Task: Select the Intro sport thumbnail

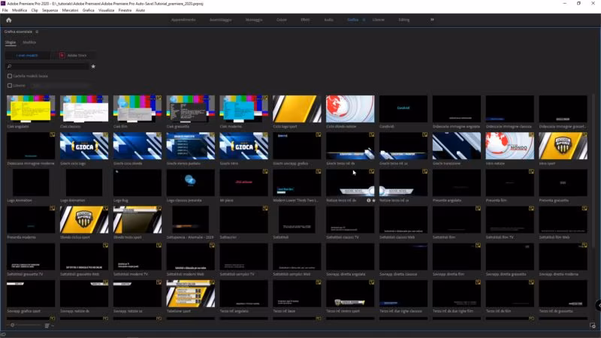Action: pyautogui.click(x=563, y=146)
